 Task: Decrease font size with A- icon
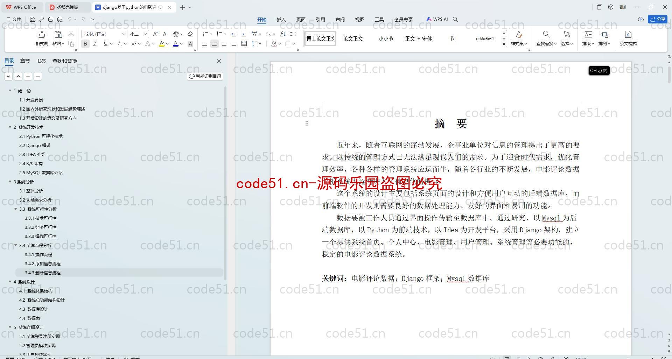tap(165, 34)
